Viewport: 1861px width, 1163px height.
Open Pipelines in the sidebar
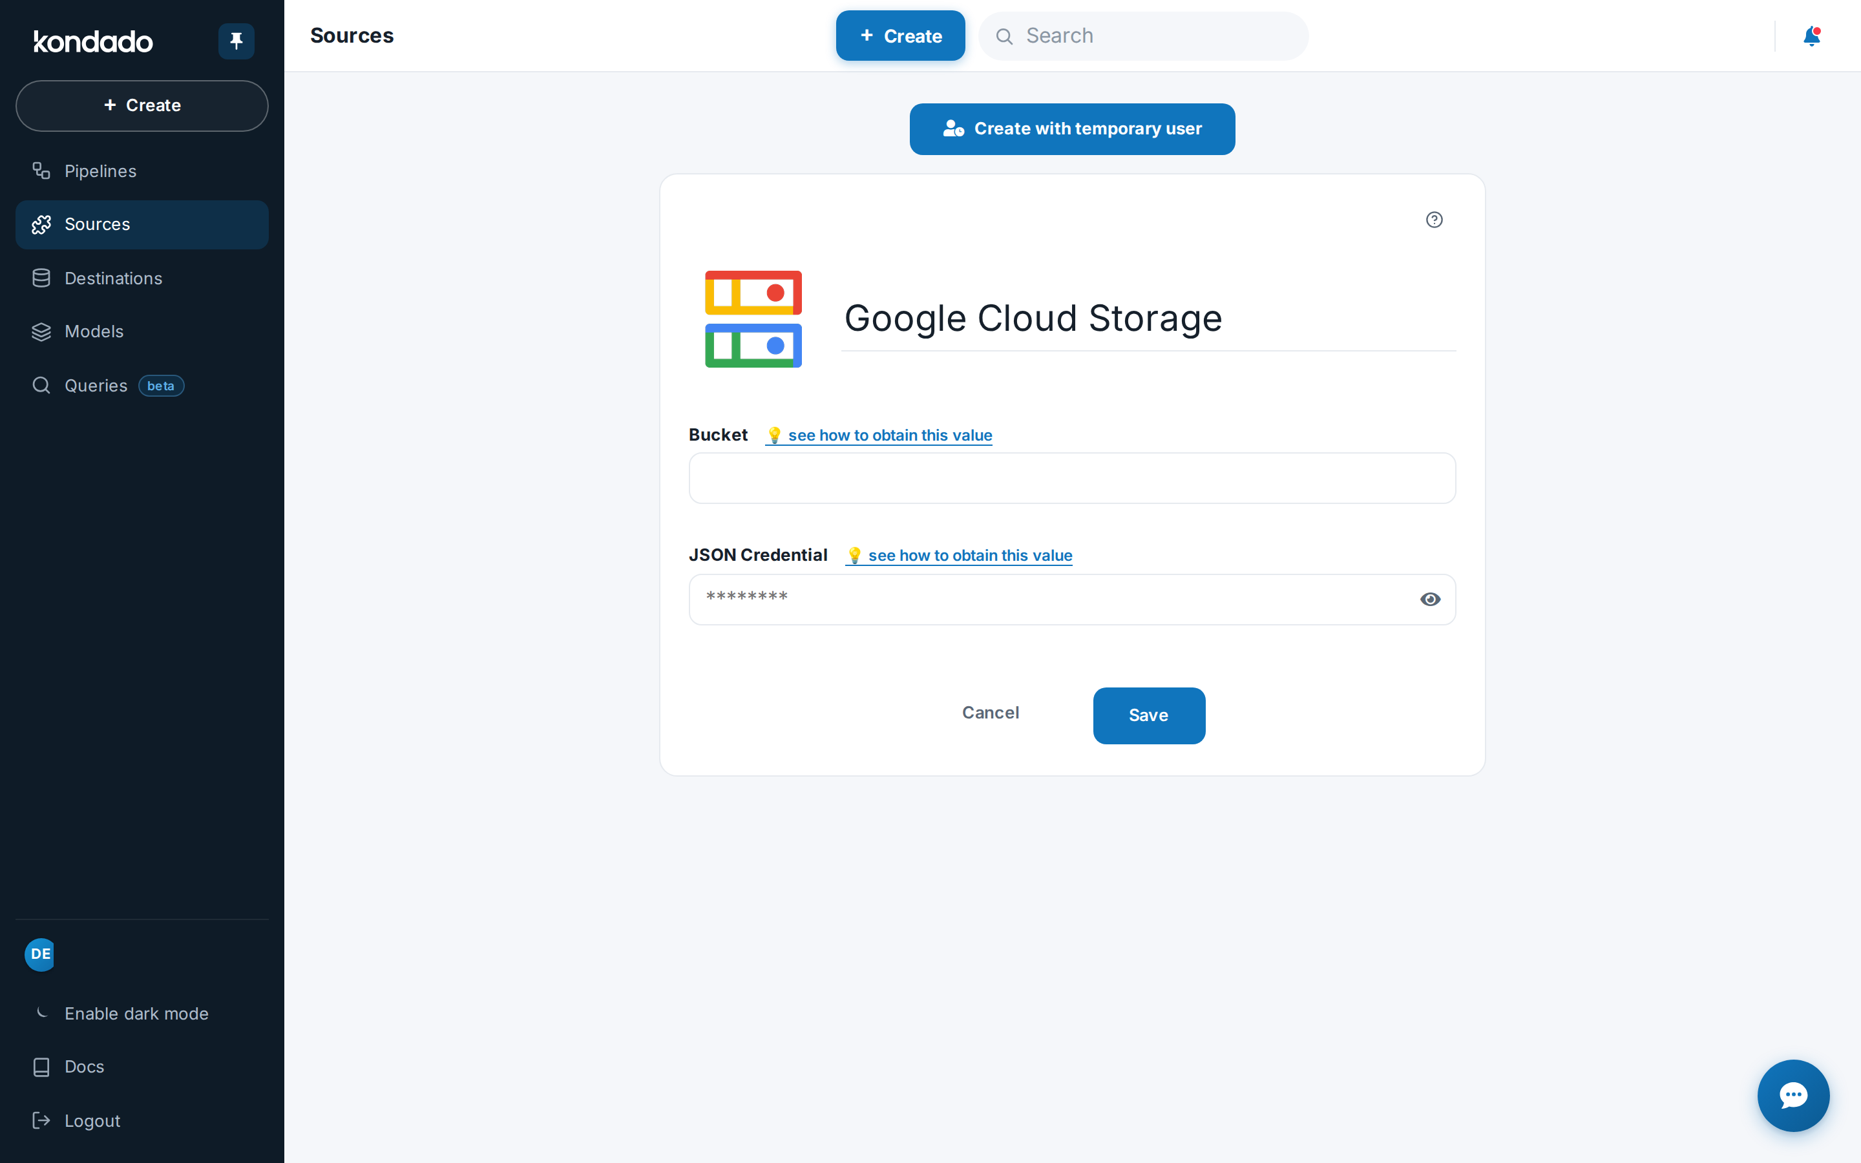click(x=142, y=171)
